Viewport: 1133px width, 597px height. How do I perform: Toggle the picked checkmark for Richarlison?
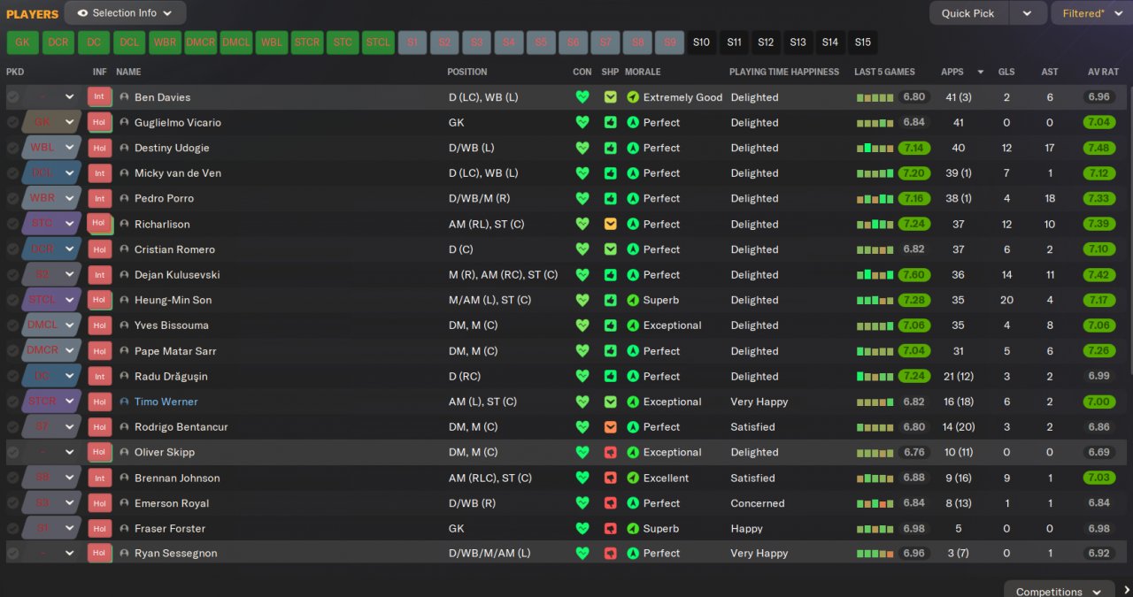pos(12,225)
